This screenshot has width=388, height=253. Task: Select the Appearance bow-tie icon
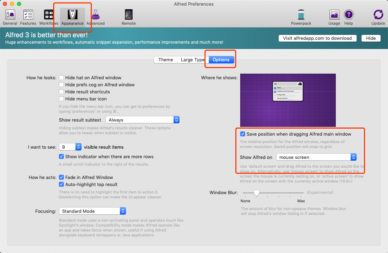pyautogui.click(x=73, y=14)
